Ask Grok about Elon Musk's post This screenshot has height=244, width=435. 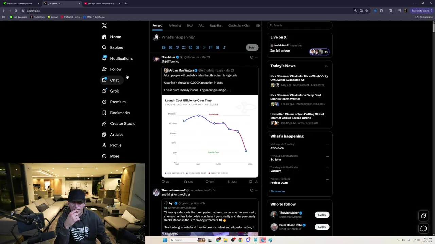coord(251,57)
